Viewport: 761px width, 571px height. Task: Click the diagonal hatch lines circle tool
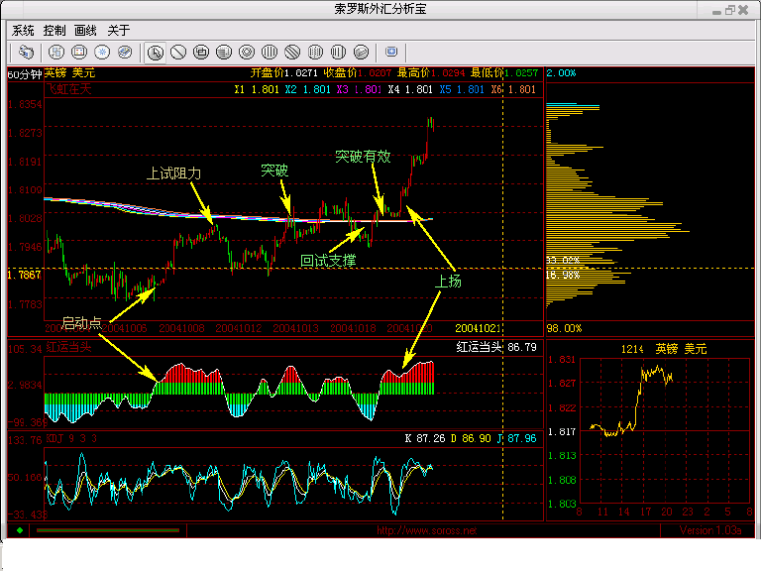coord(292,51)
